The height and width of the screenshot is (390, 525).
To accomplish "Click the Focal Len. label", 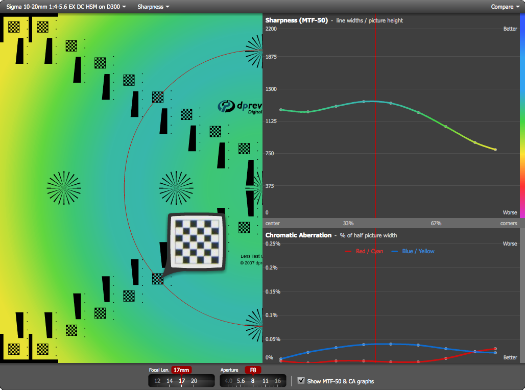I will [x=159, y=370].
